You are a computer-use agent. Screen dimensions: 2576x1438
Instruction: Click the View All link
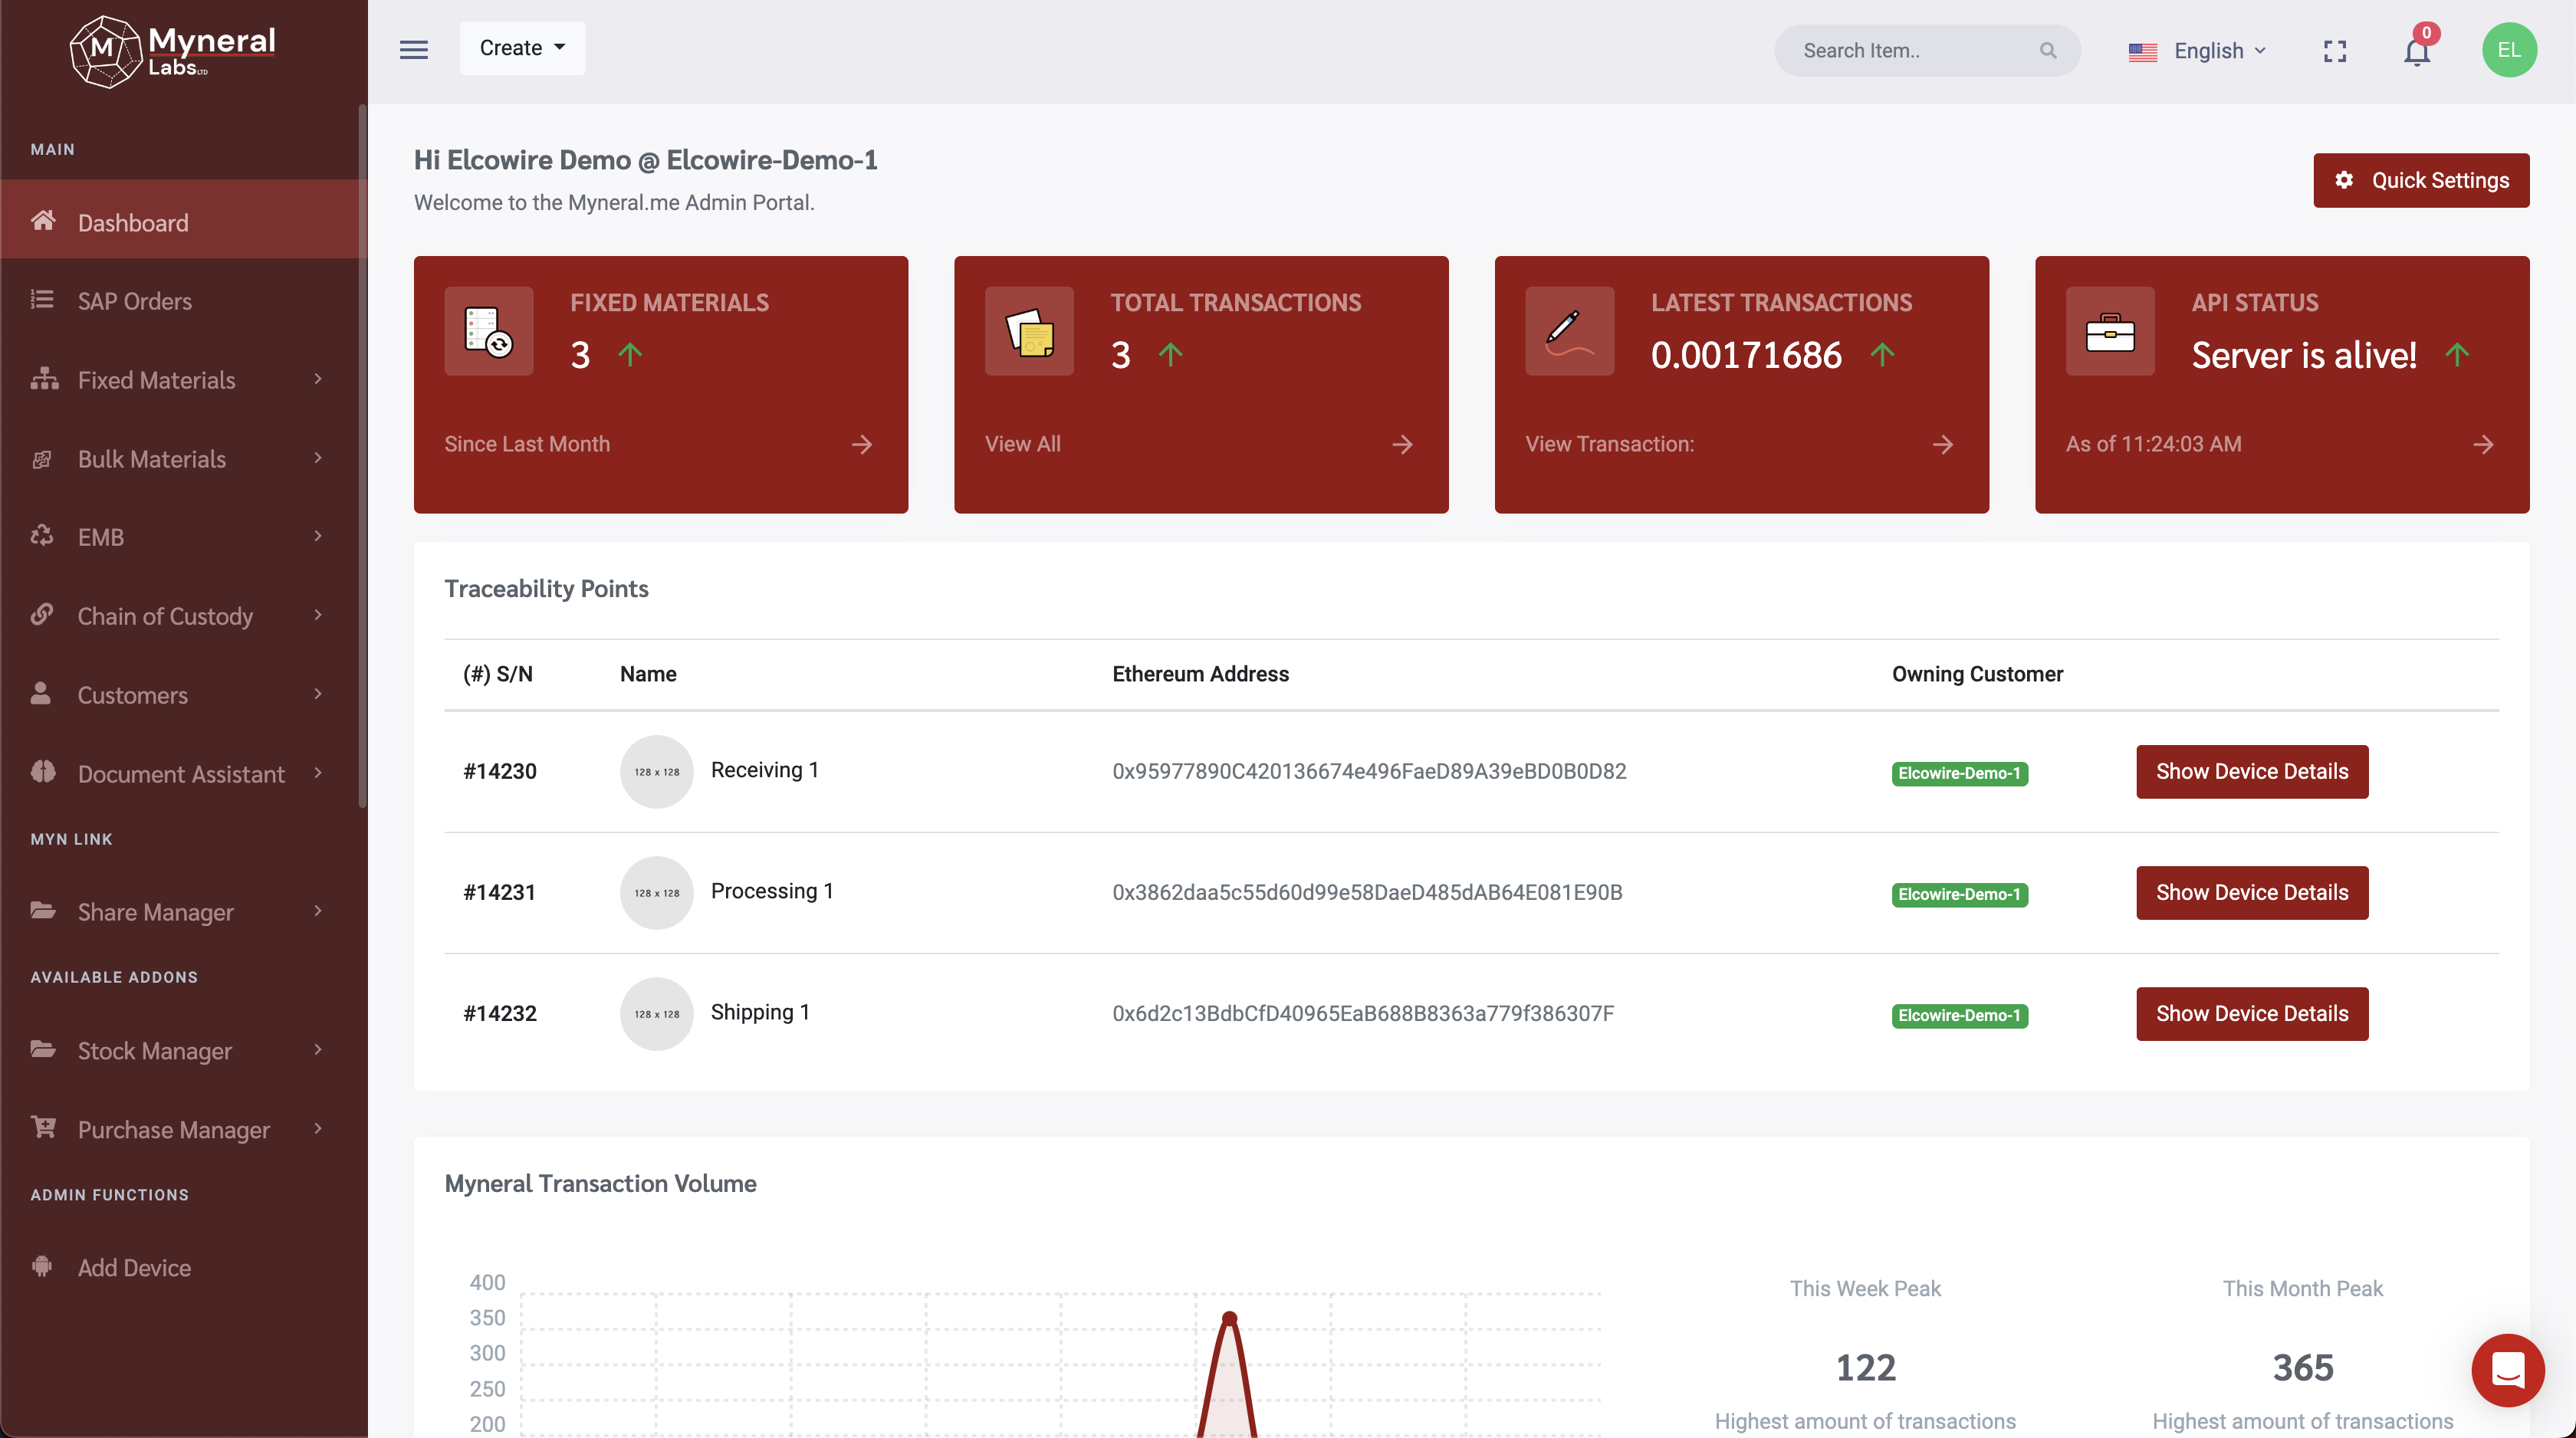[x=1022, y=444]
